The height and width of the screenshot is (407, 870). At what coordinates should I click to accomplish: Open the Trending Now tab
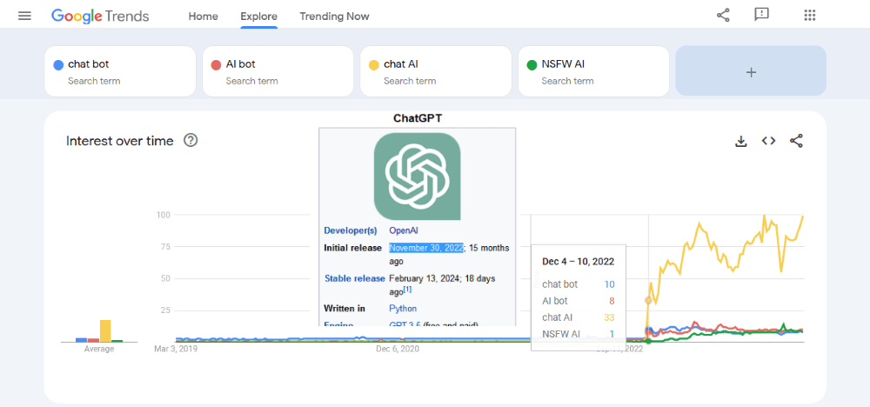(334, 17)
